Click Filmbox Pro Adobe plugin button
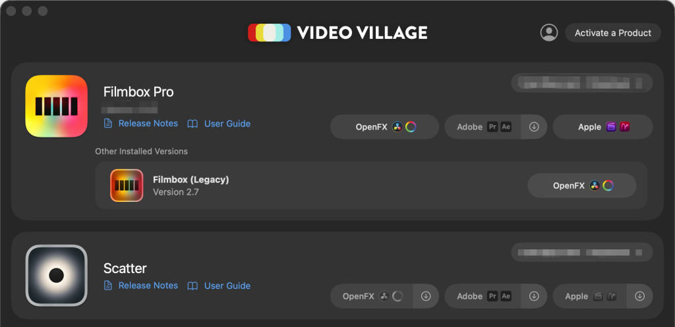675x327 pixels. [x=483, y=127]
